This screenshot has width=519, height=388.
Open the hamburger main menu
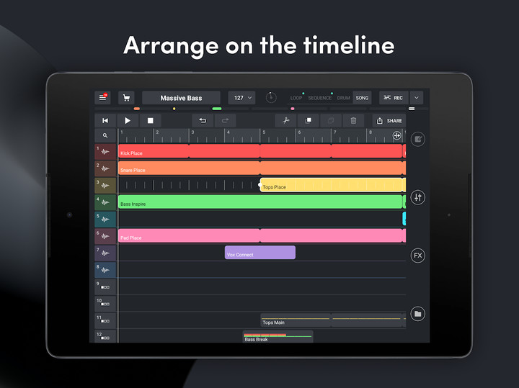tap(102, 98)
